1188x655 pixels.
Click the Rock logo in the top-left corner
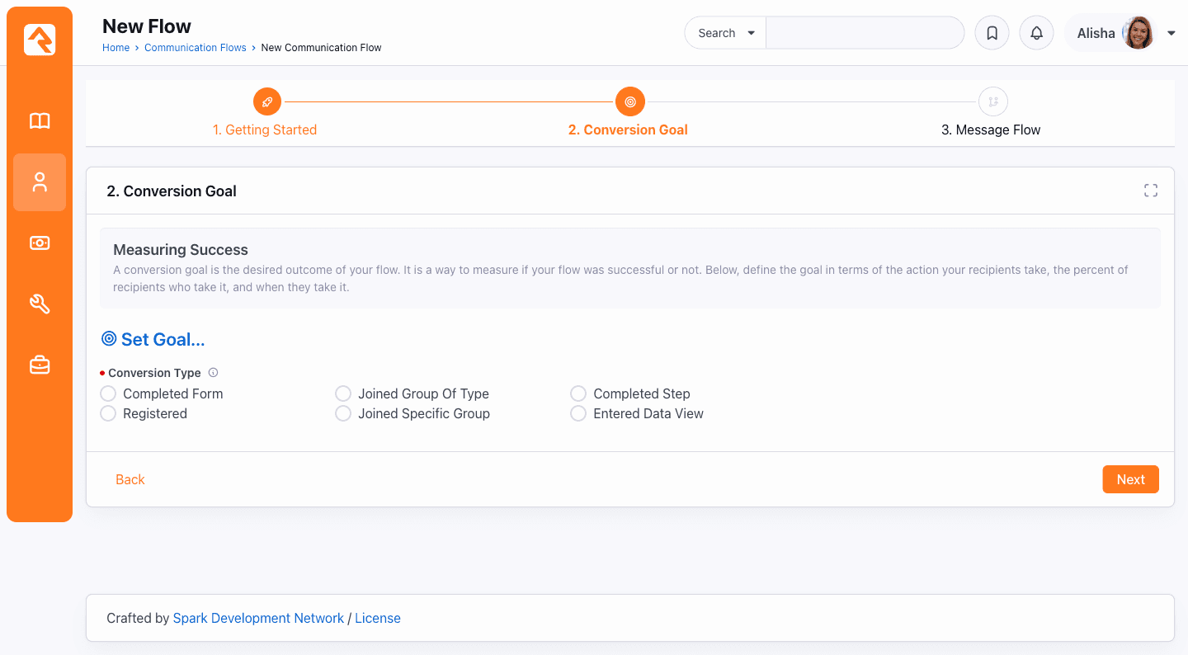point(39,38)
